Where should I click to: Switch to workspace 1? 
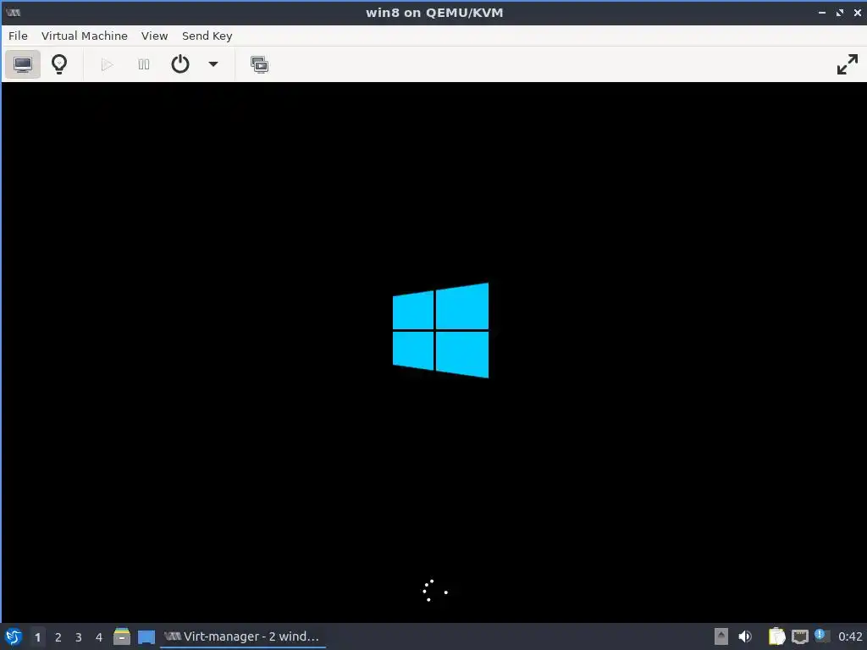(37, 637)
